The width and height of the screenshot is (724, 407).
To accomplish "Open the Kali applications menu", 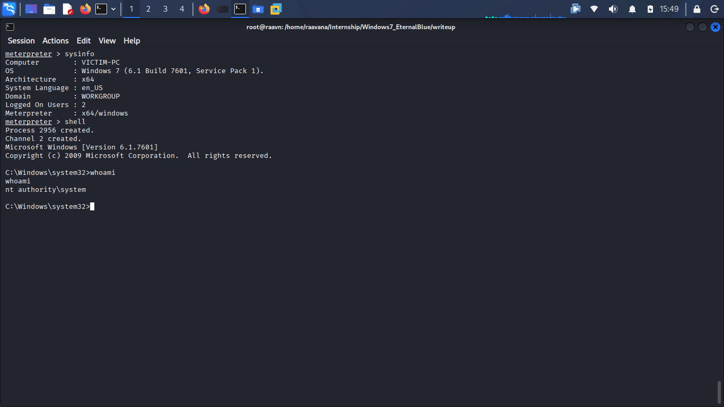I will 9,8.
